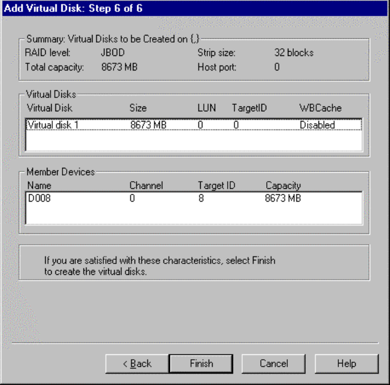Click the Channel column header
Viewport: 390px width, 385px height.
(146, 186)
